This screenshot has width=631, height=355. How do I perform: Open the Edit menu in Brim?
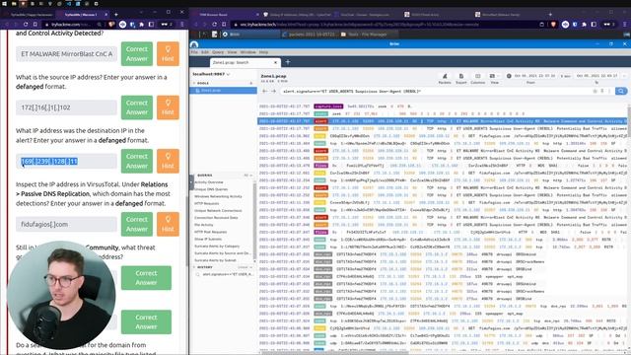tap(205, 52)
